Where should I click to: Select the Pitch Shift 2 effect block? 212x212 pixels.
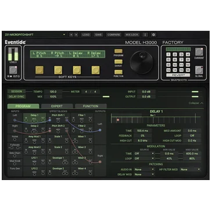click(x=58, y=129)
